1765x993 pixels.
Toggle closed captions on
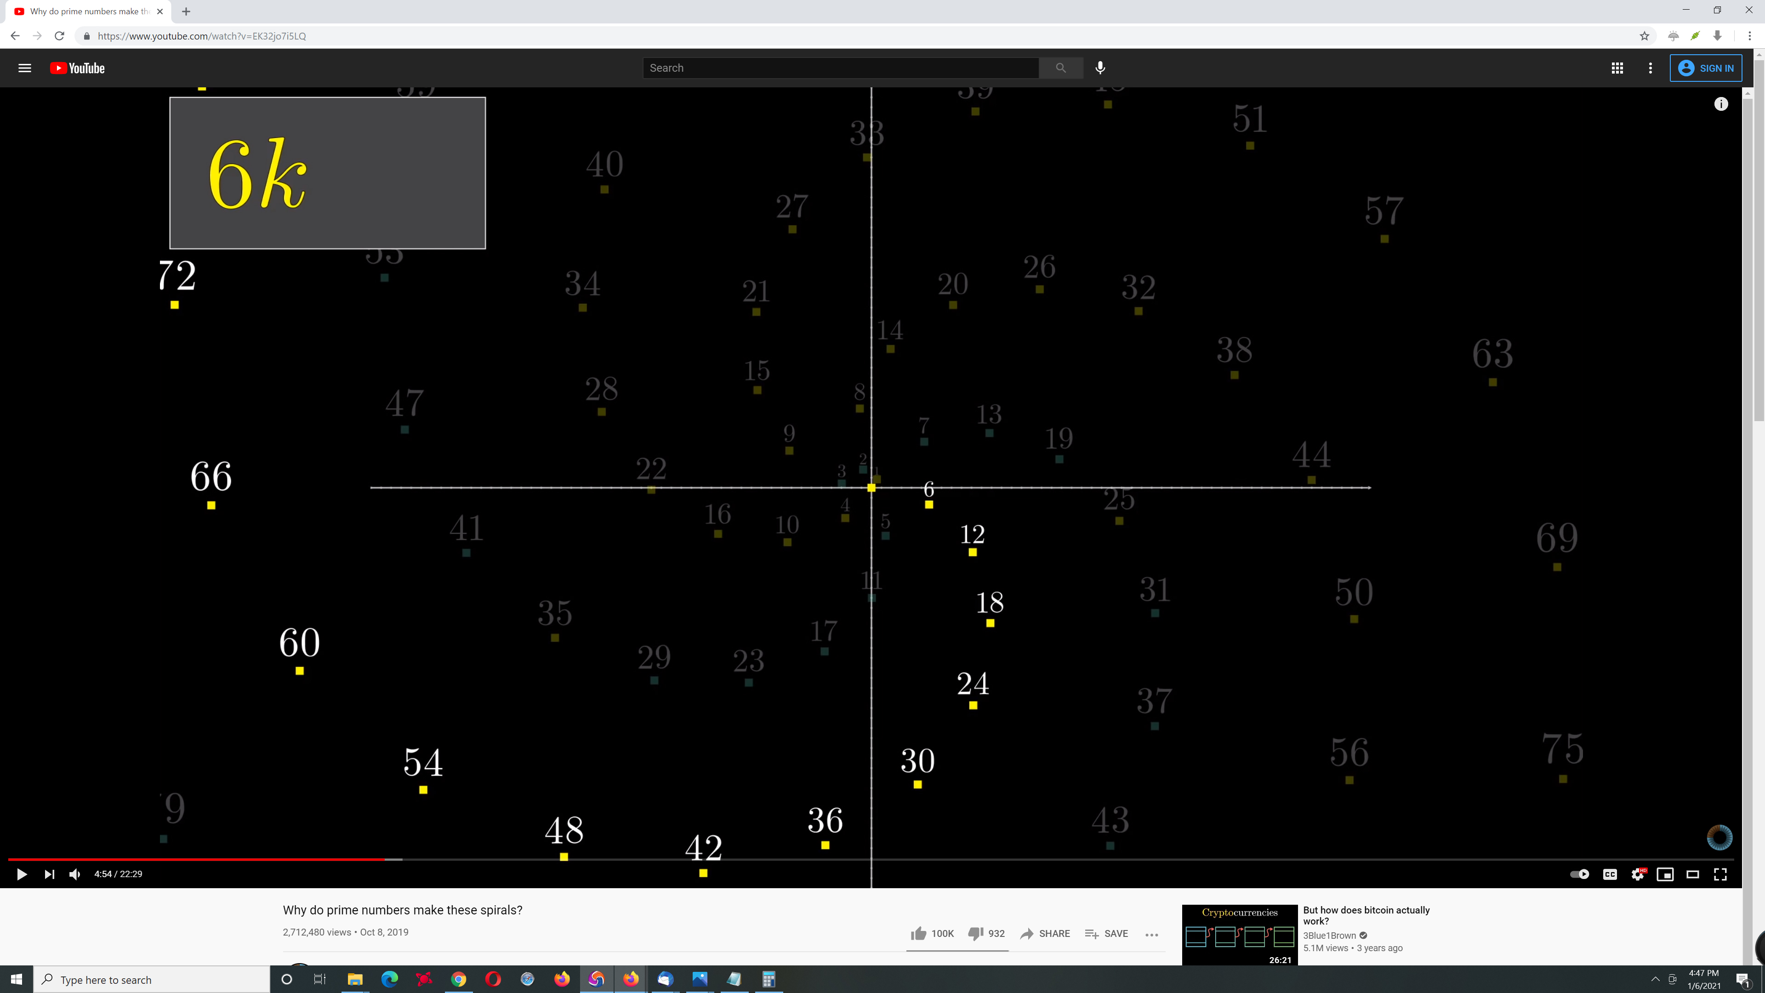tap(1610, 874)
